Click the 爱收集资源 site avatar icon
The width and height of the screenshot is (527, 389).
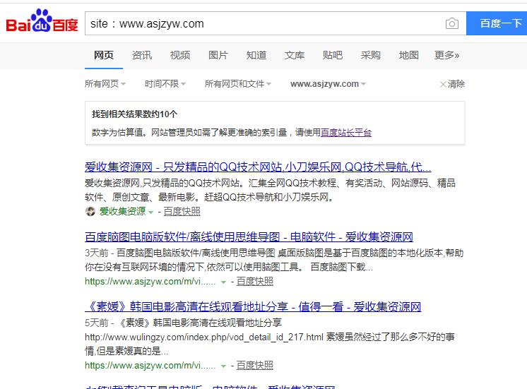tap(90, 211)
